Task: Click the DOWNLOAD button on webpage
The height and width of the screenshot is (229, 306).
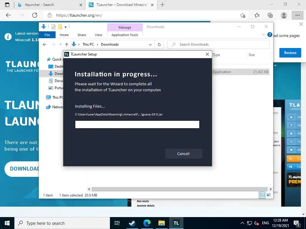Action: point(22,169)
